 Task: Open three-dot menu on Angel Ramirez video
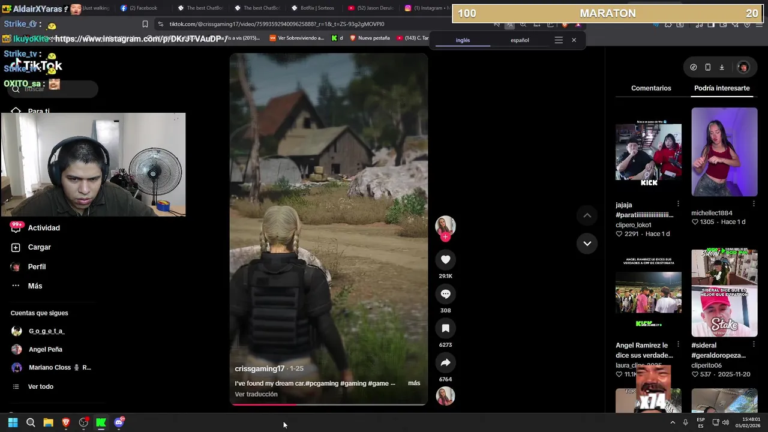point(678,344)
